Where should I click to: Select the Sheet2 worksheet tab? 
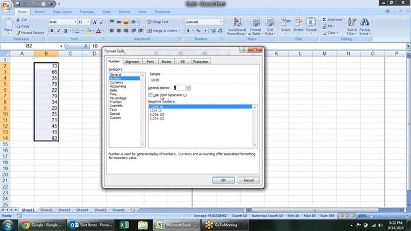46,210
